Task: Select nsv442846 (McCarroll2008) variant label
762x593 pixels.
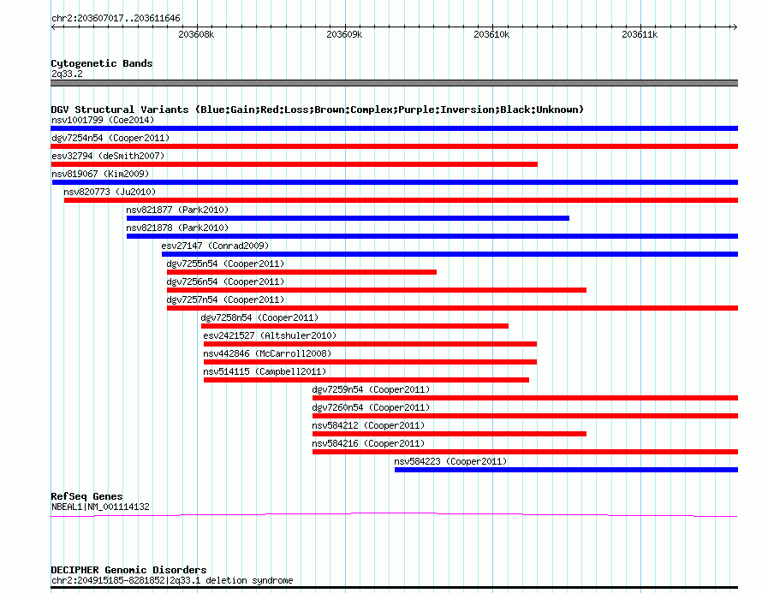Action: pos(267,353)
